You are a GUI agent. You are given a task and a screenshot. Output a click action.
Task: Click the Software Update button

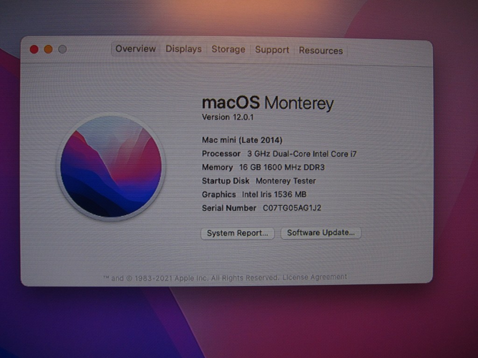pos(321,233)
